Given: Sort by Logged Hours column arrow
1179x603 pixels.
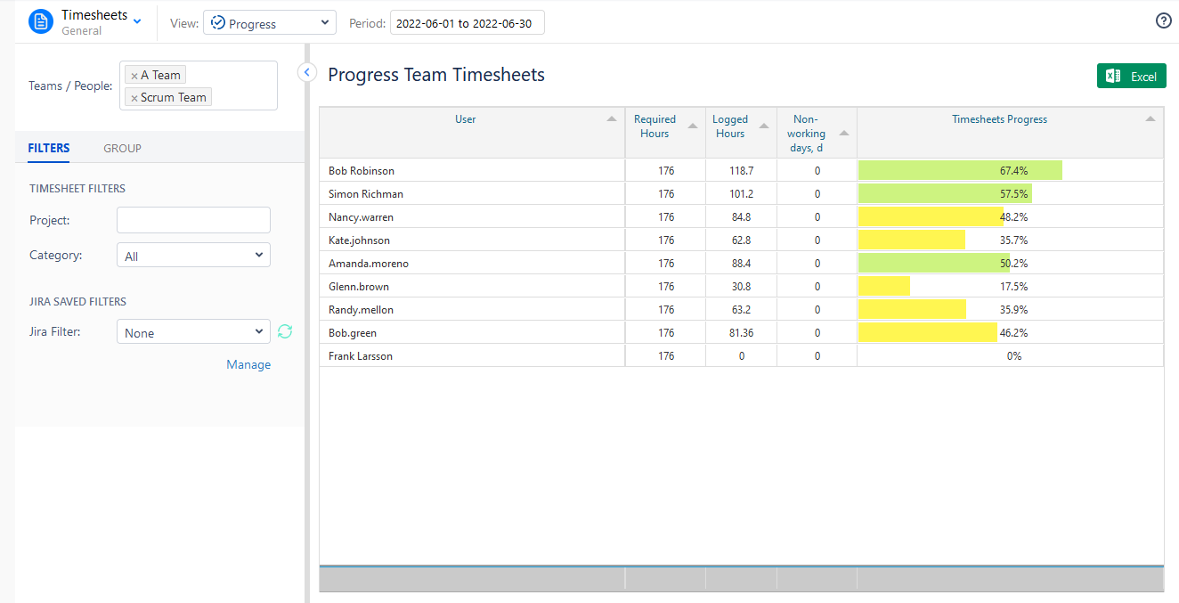Looking at the screenshot, I should [764, 126].
